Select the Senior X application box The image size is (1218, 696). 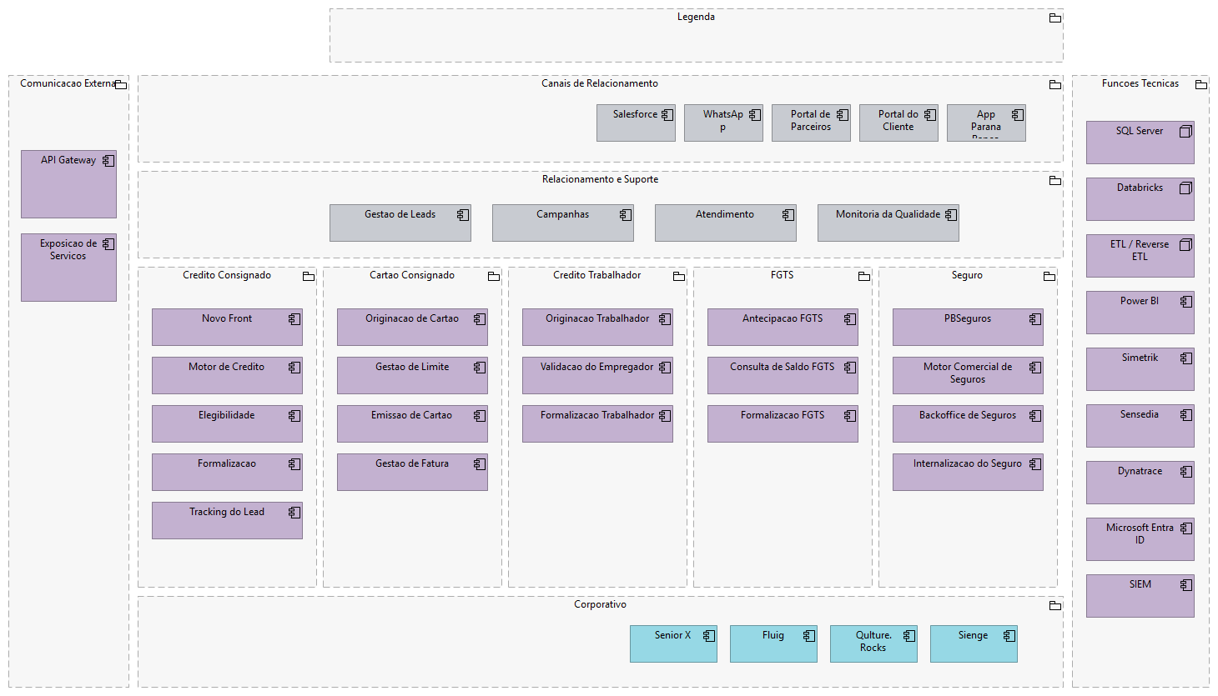673,644
